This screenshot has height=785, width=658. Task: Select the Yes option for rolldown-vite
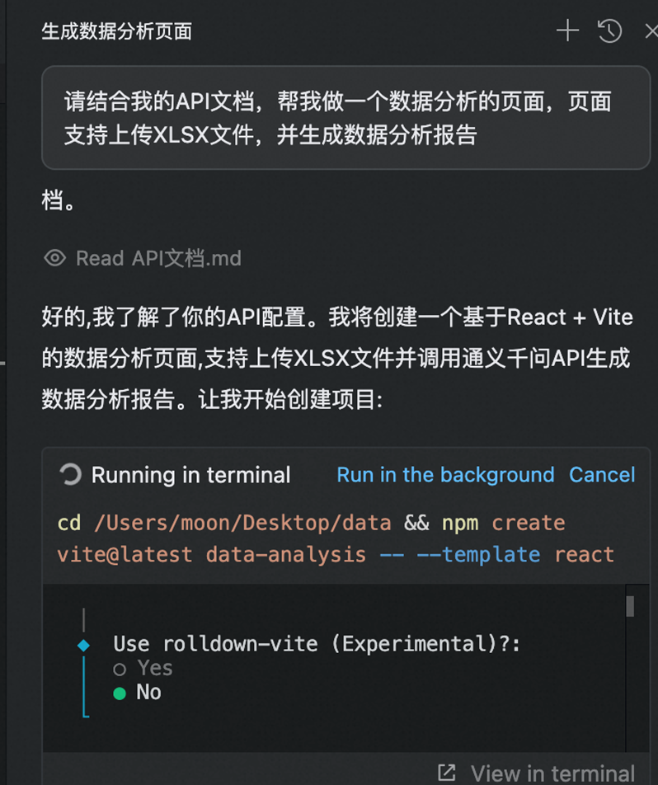point(145,668)
